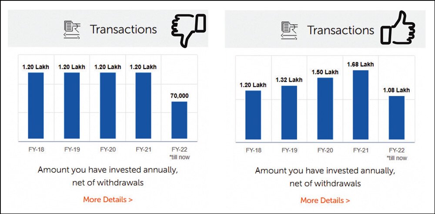
Task: Click the 1.50 Lakh FY-20 bar
Action: point(325,109)
